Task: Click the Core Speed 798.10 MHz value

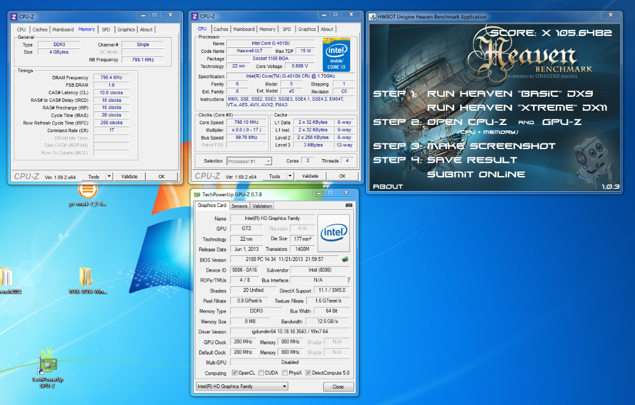Action: point(246,122)
